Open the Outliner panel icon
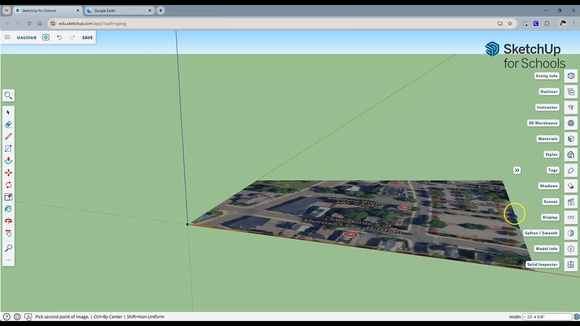Image resolution: width=580 pixels, height=326 pixels. 571,92
